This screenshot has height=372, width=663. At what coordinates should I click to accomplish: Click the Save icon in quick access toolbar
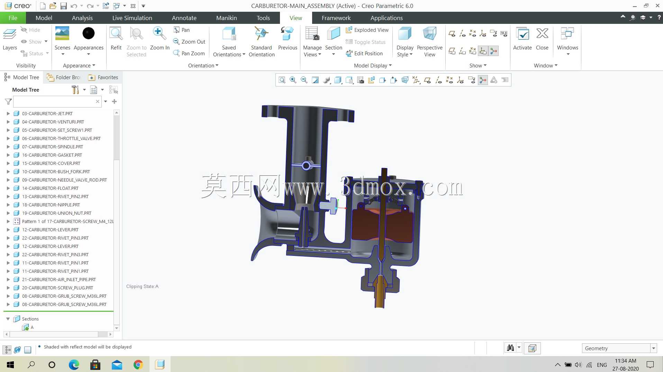[x=63, y=6]
